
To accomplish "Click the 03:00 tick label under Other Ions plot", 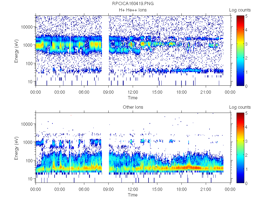I will [x=60, y=189].
